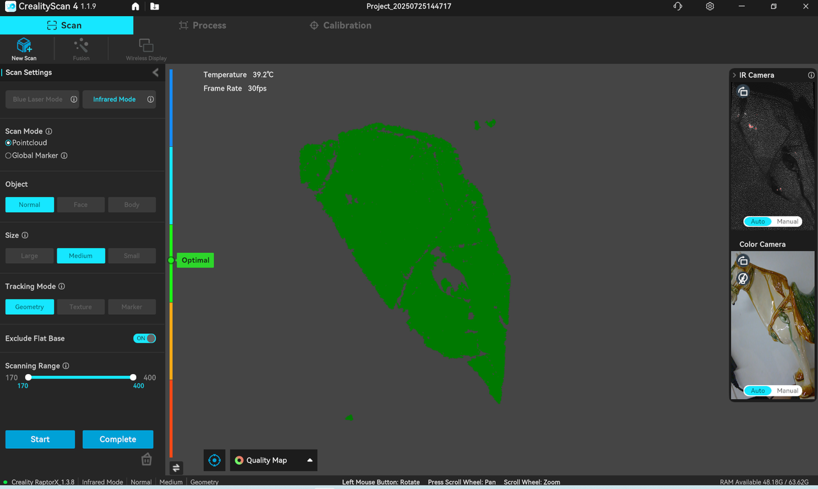Viewport: 818px width, 489px height.
Task: Rotate the IR Camera view icon
Action: 743,92
